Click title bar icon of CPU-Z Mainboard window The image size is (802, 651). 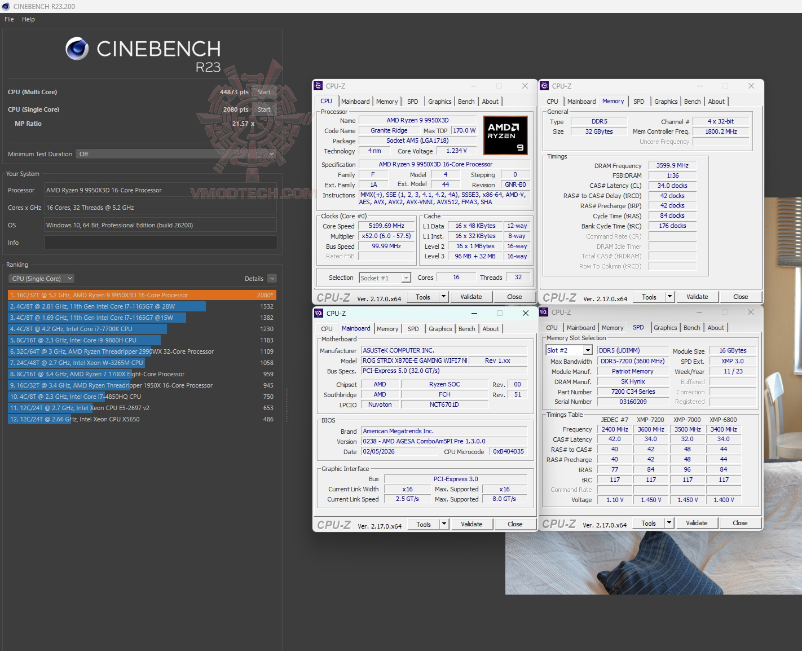pyautogui.click(x=319, y=314)
